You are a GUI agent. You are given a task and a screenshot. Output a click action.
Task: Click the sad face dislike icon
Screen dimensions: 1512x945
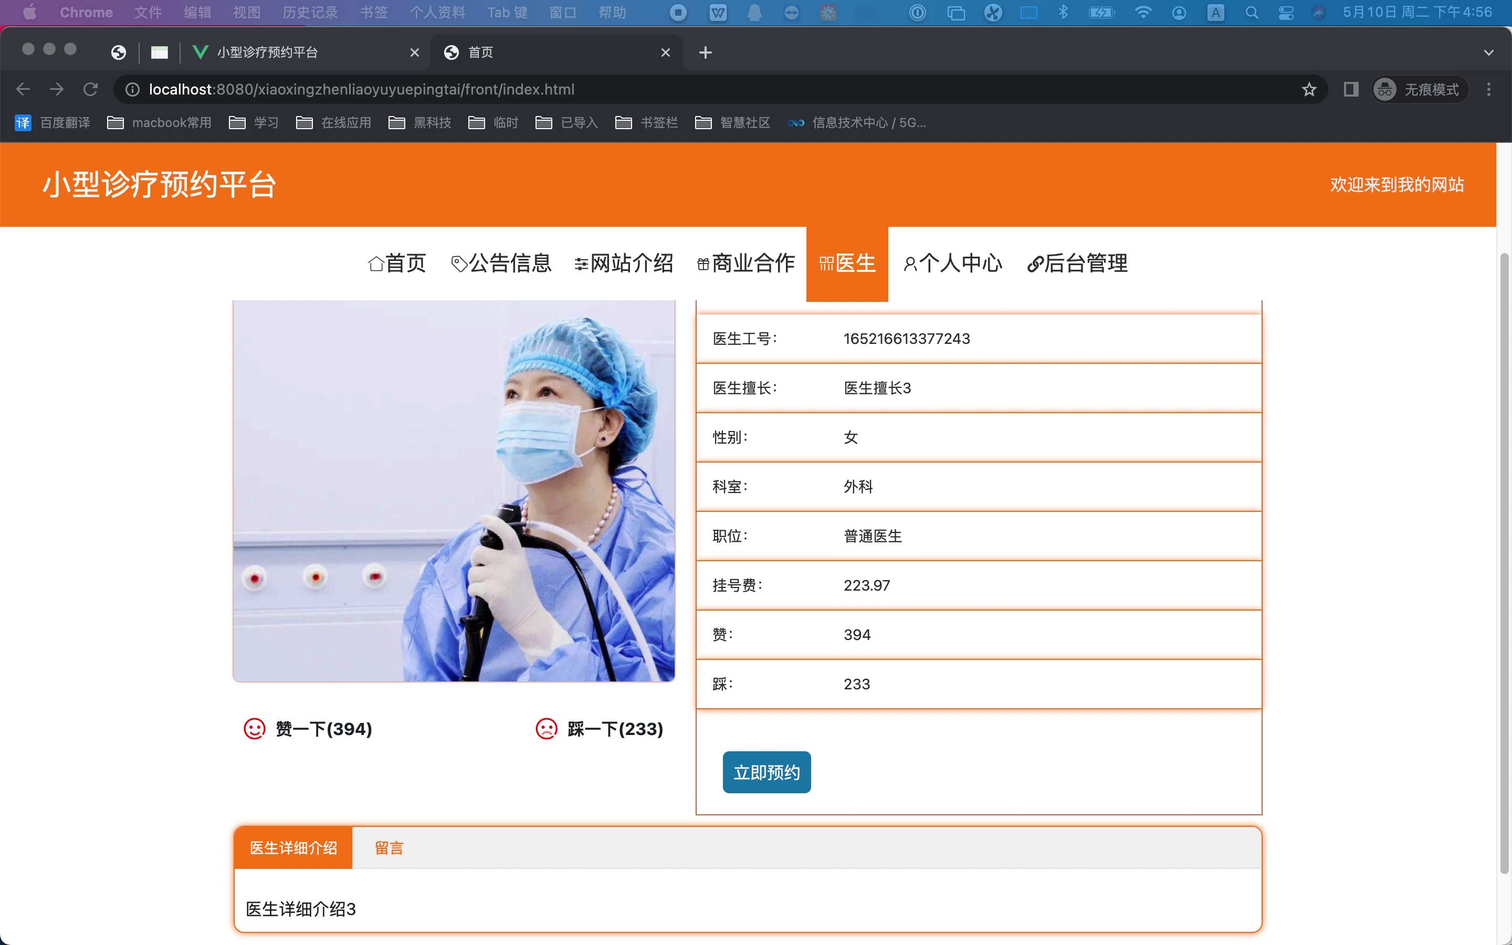click(x=546, y=729)
